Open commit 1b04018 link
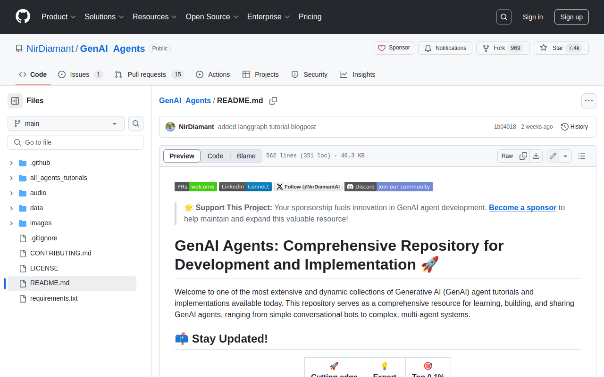Screen dimensions: 604x377 tap(505, 127)
